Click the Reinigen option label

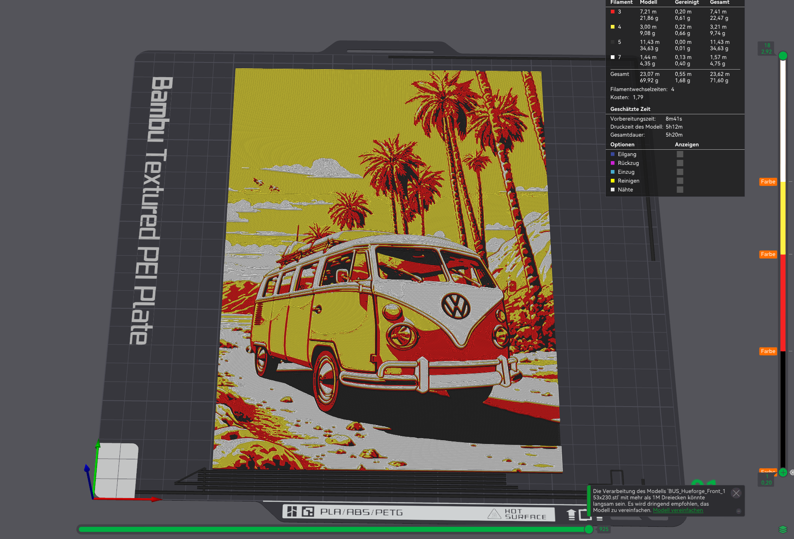(x=629, y=181)
